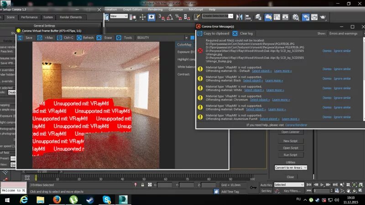Switch to Render Elements tab
The width and height of the screenshot is (365, 205).
pos(71,17)
